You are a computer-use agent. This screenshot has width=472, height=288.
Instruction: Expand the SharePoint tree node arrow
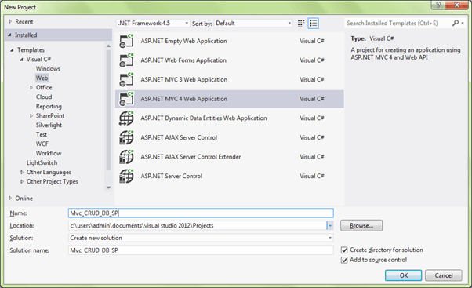tap(31, 115)
